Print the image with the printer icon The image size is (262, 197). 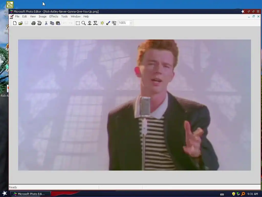[x=34, y=23]
